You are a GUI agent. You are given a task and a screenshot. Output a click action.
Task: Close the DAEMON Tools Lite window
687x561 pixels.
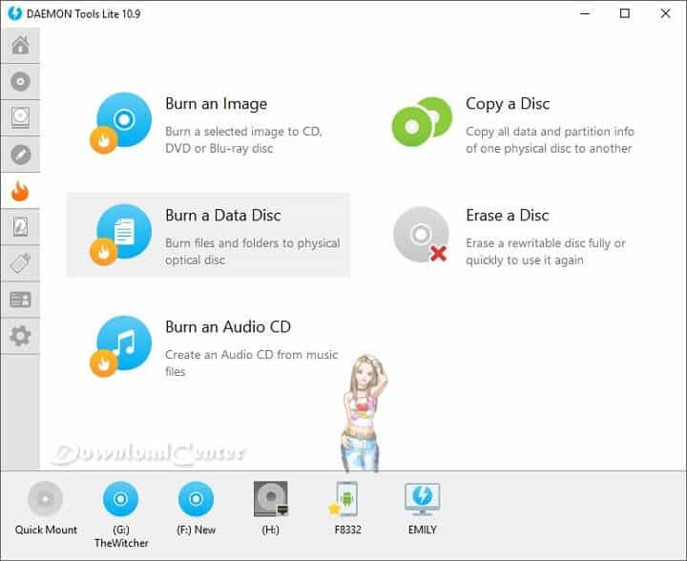(665, 13)
